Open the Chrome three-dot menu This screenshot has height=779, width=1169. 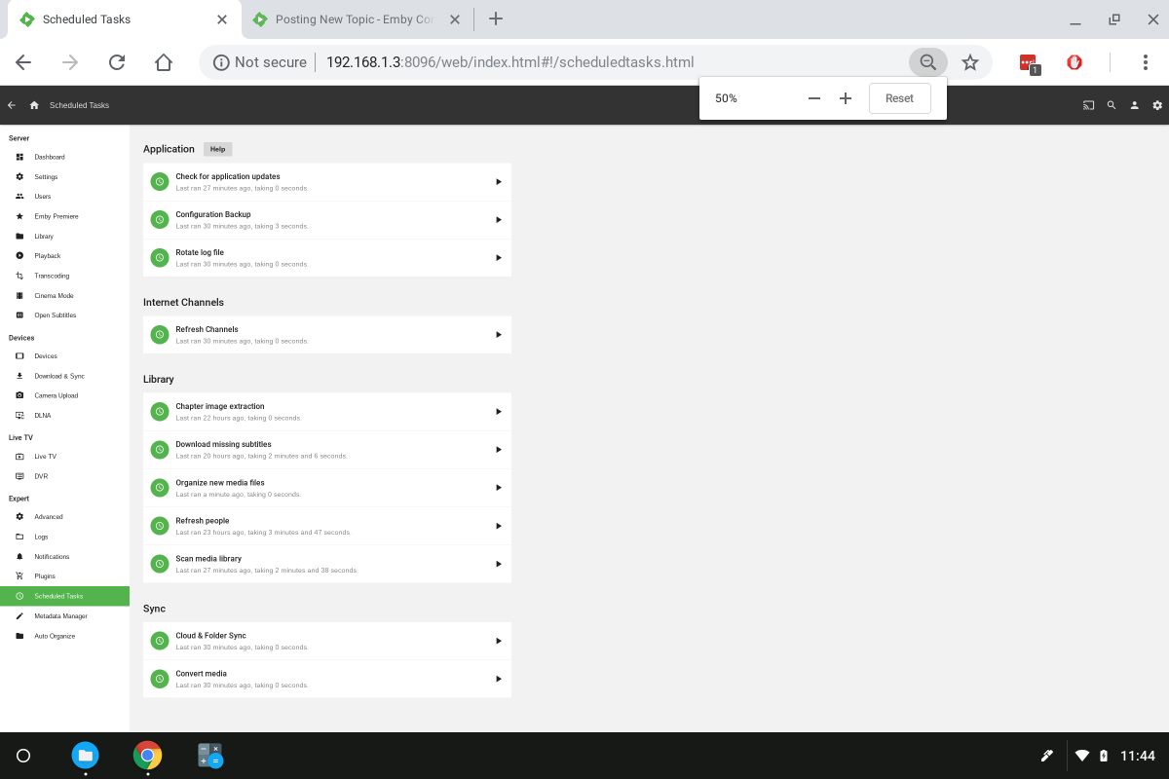click(1146, 62)
